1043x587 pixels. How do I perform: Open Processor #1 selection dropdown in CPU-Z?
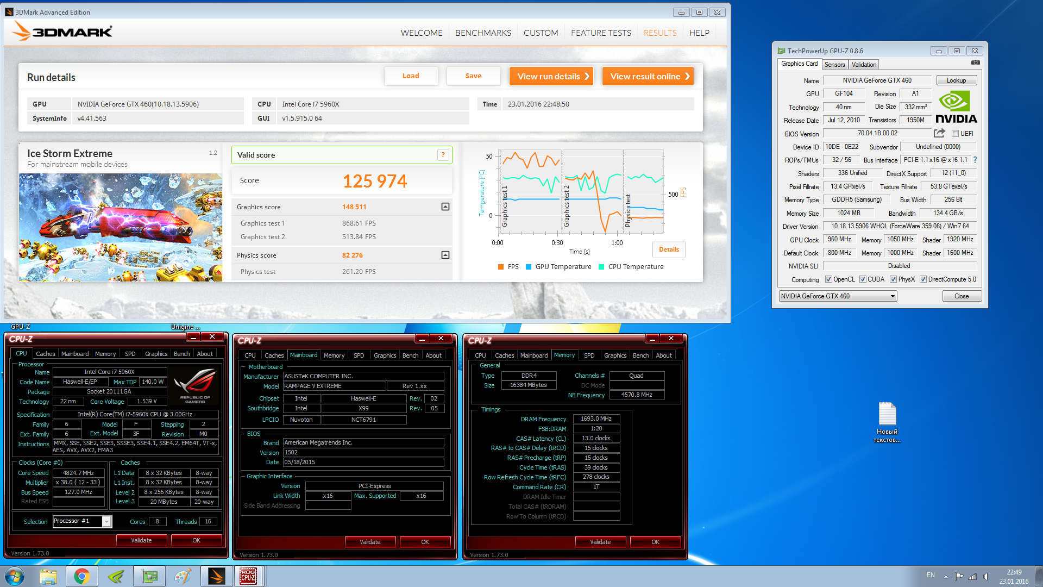tap(83, 521)
